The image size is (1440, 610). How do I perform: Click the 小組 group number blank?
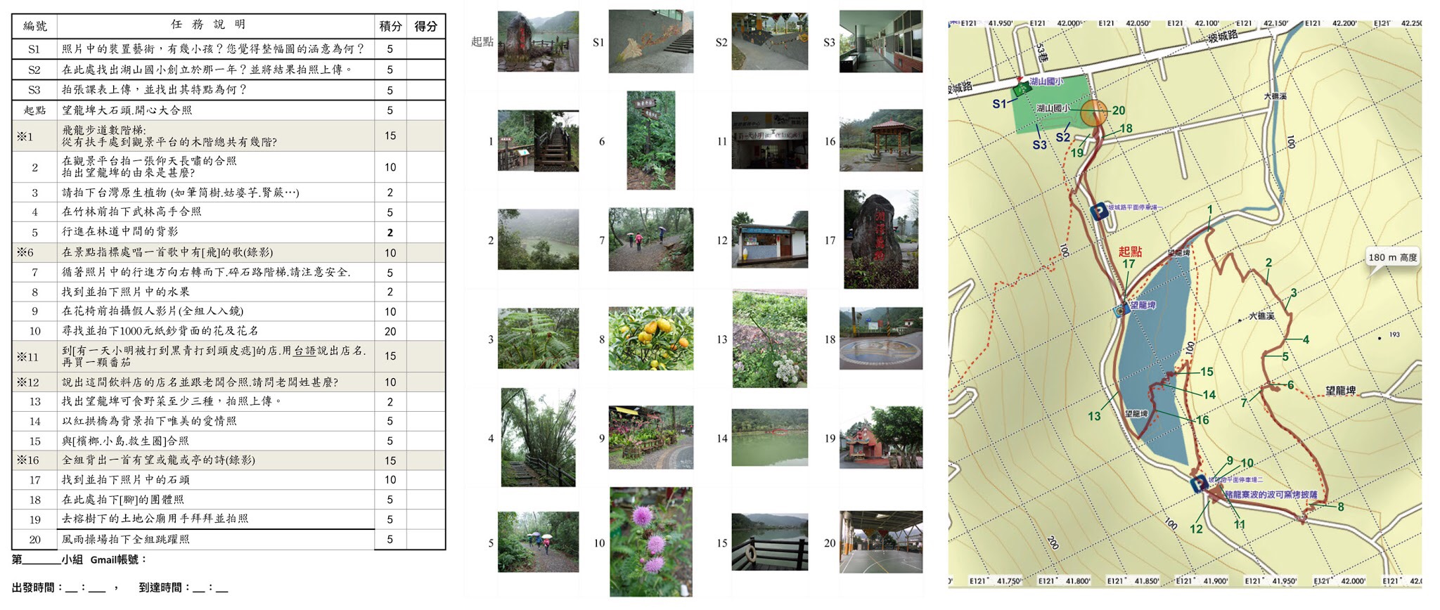coord(42,560)
